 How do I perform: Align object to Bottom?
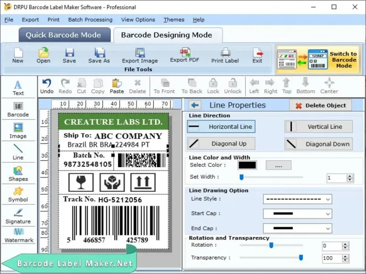coord(306,86)
